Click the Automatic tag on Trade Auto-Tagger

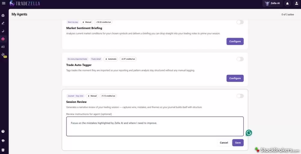pyautogui.click(x=111, y=59)
